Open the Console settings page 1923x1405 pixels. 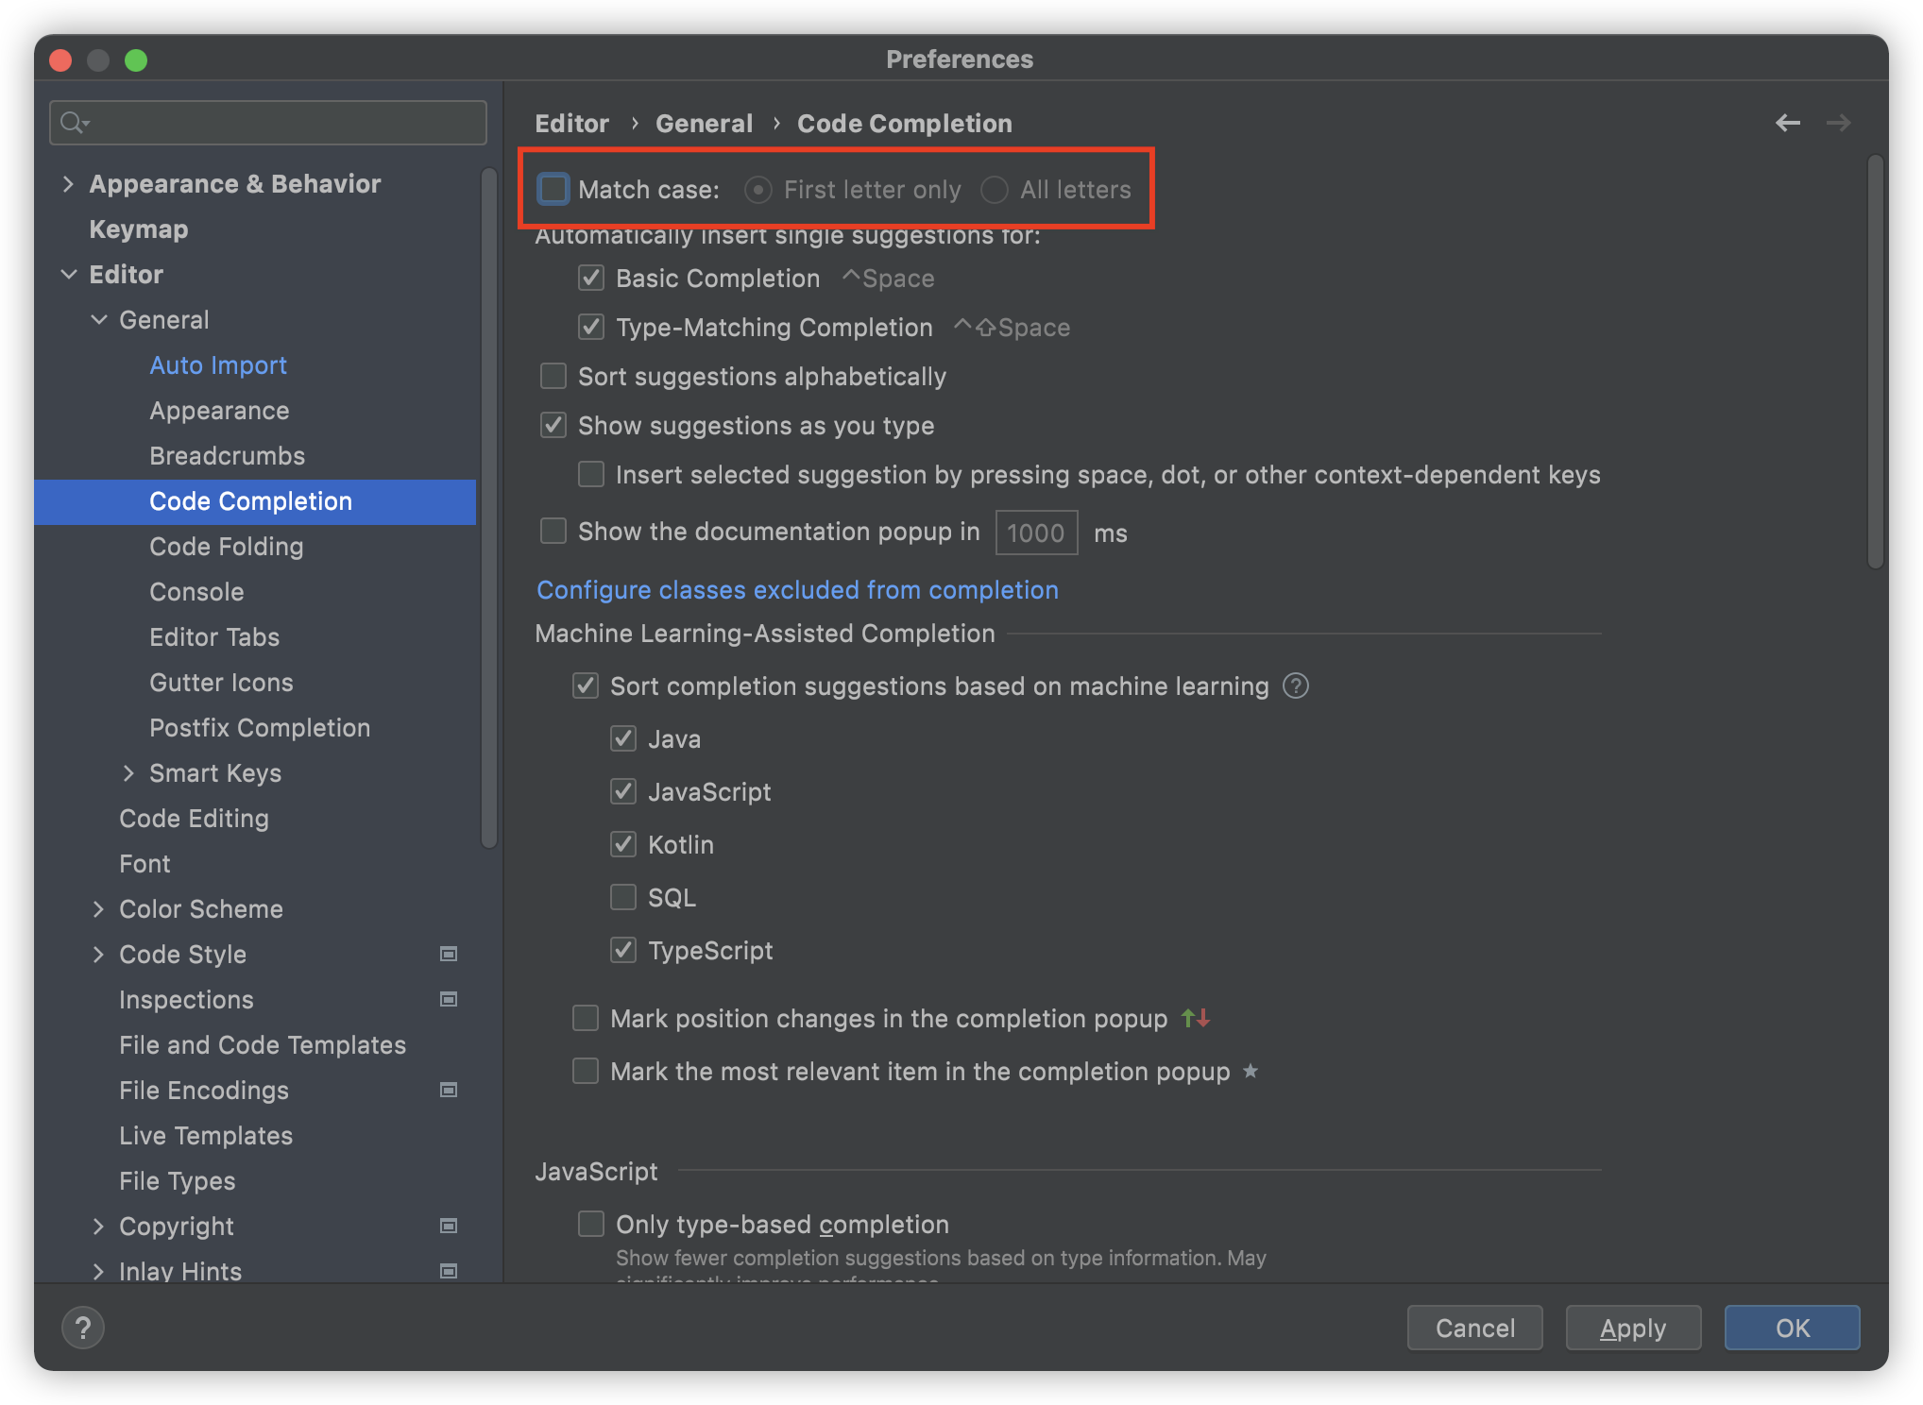(x=196, y=592)
